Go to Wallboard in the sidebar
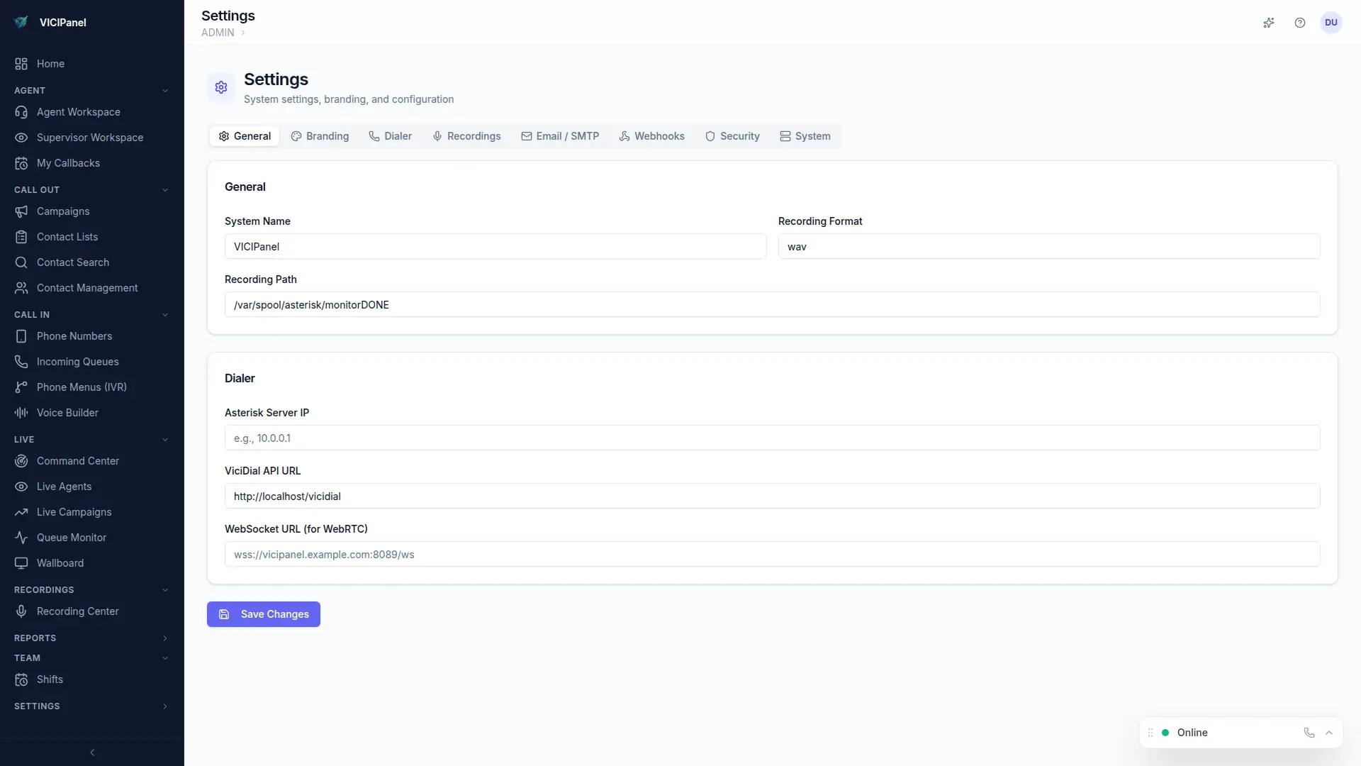 pyautogui.click(x=60, y=563)
